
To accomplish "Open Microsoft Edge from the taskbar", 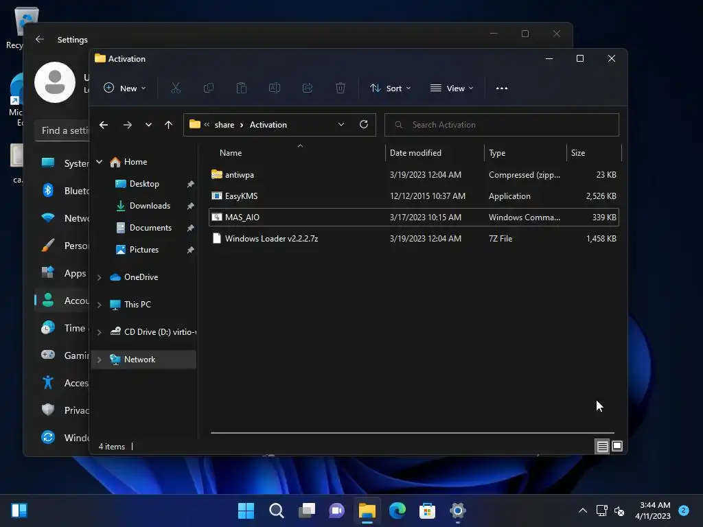I will 397,511.
